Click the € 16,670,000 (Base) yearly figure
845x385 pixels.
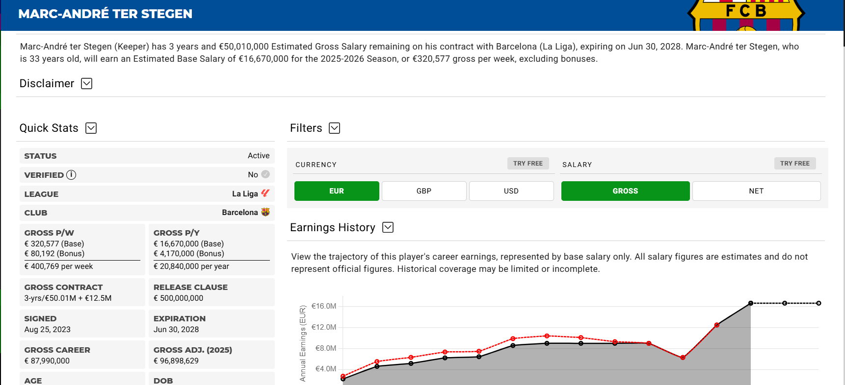click(189, 244)
